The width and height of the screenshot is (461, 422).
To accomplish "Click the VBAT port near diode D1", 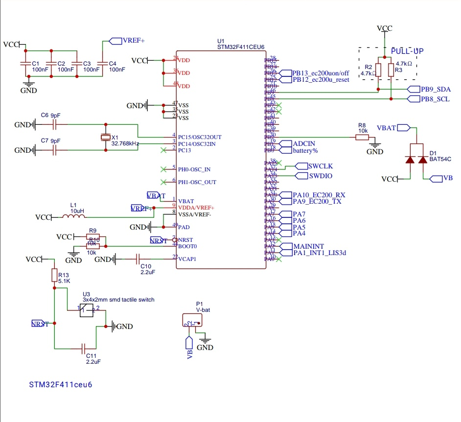I will click(x=393, y=128).
